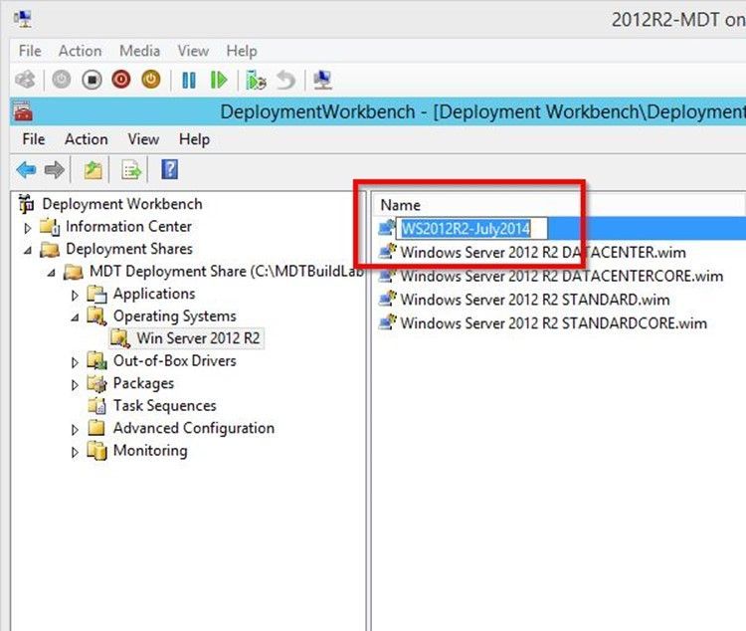Screen dimensions: 746x631
Task: Select MDT Deployment Share tree item
Action: tap(226, 271)
